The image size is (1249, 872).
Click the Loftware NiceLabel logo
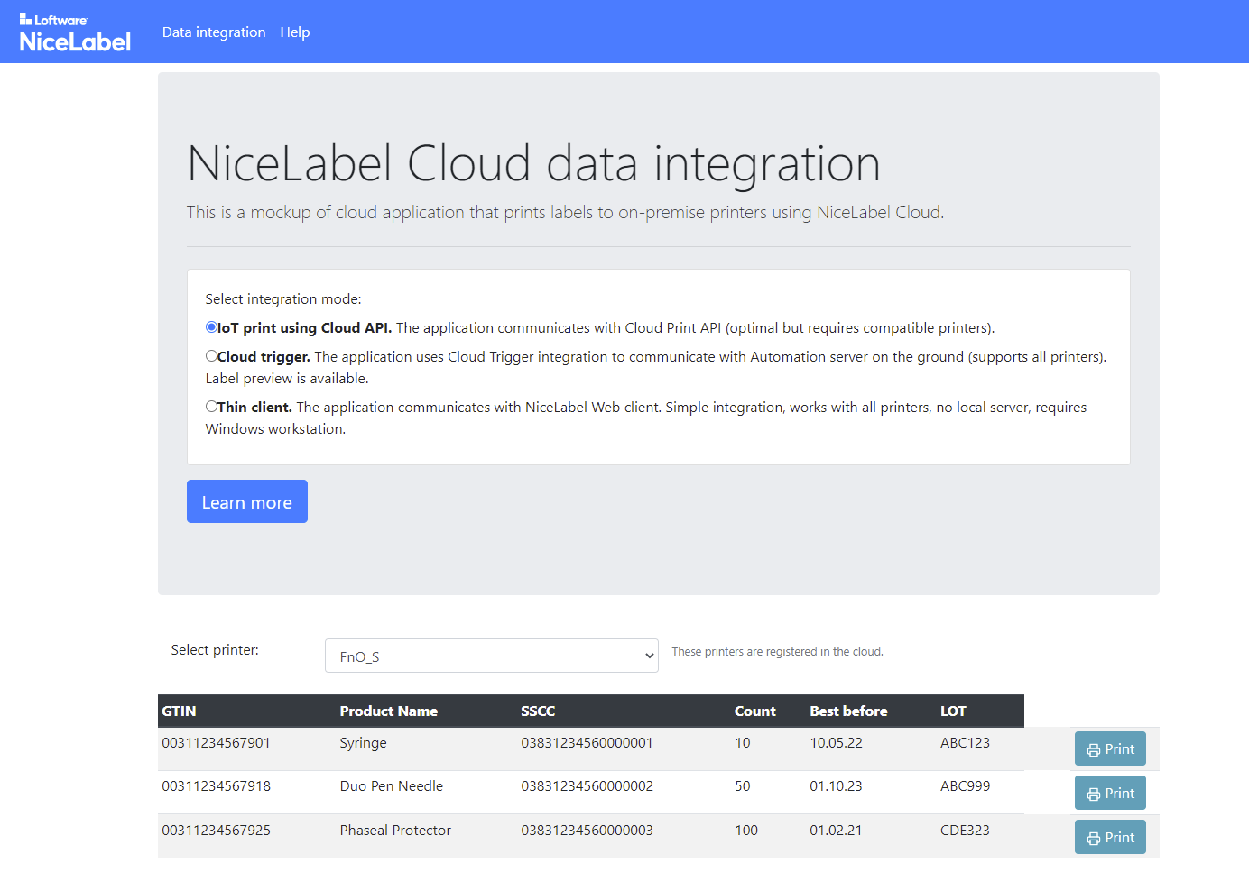pos(75,32)
